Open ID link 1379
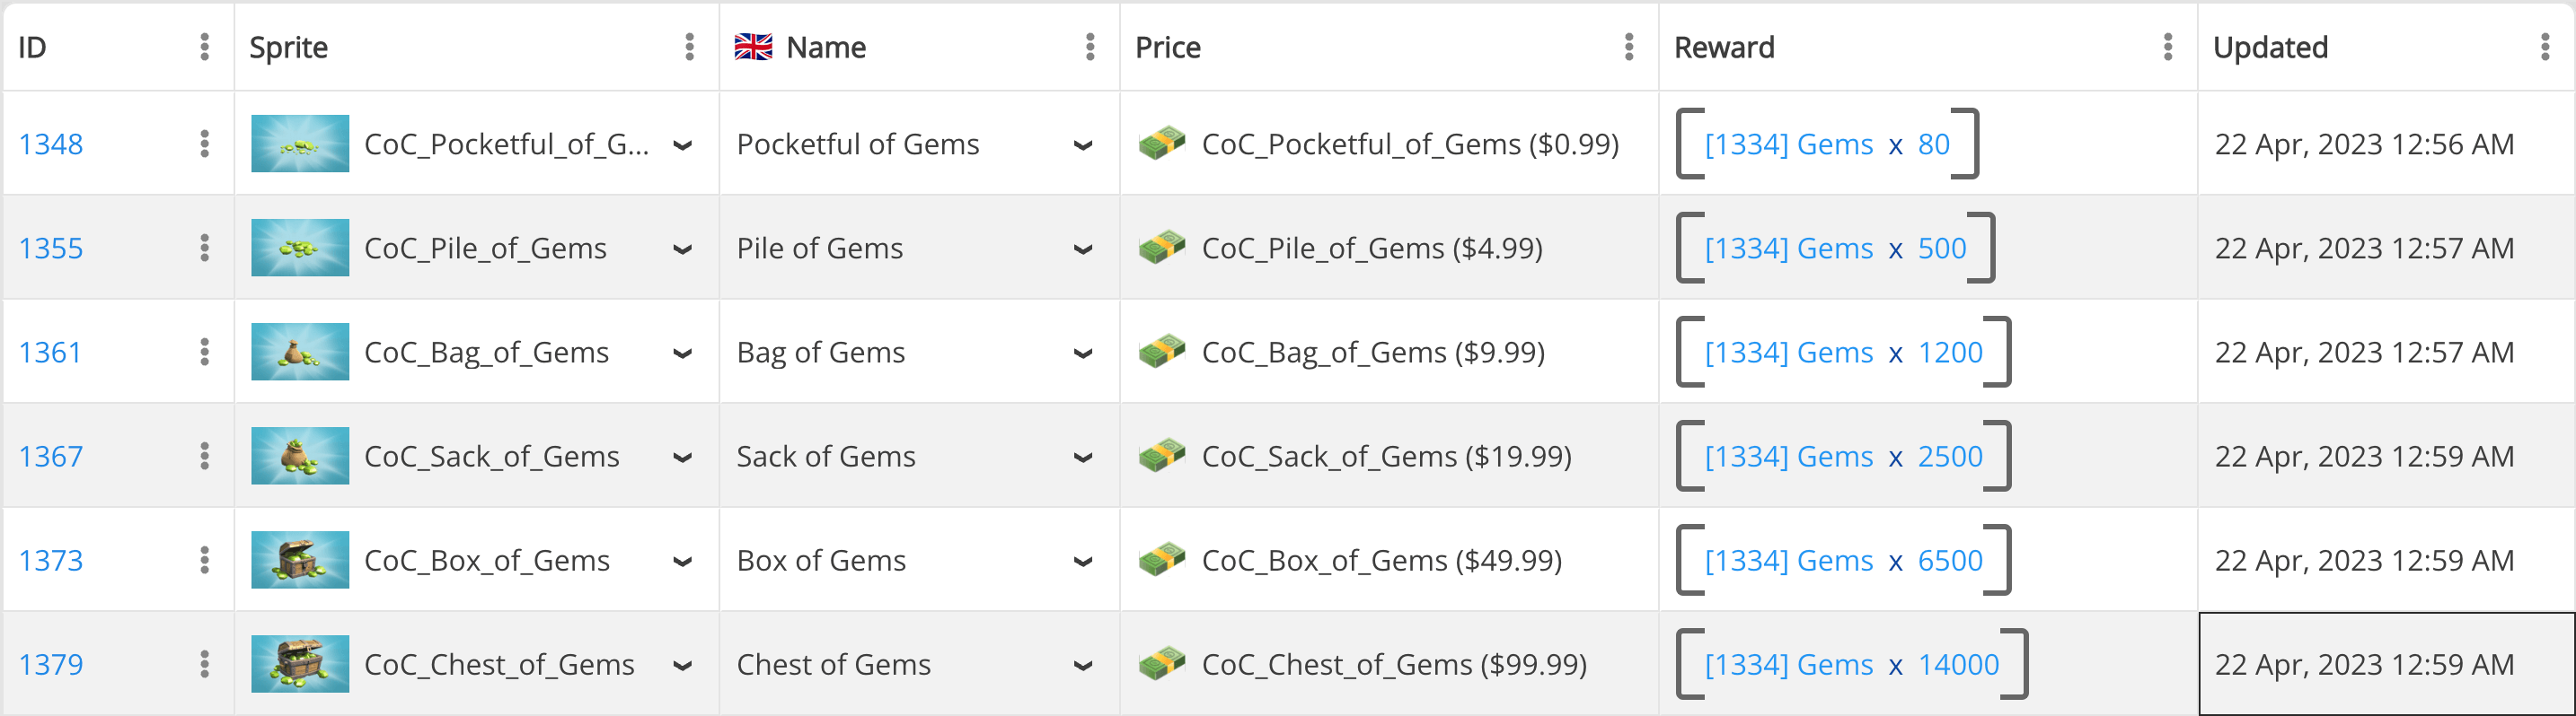 pyautogui.click(x=51, y=664)
